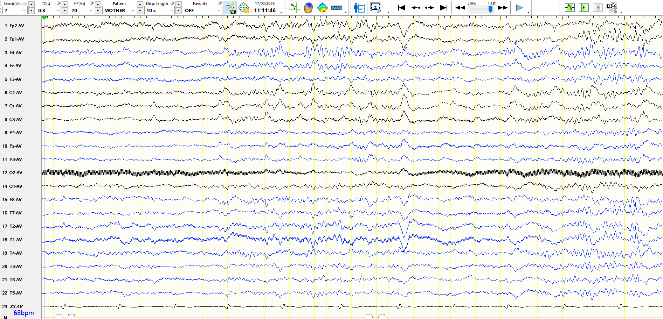Click the video clip scissors icon

[612, 8]
